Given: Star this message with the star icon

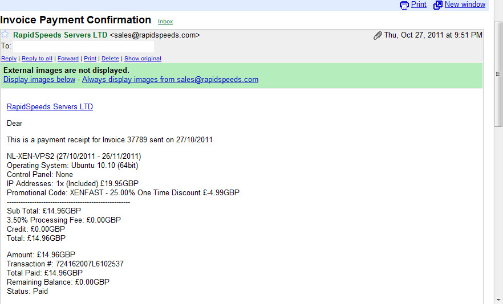Looking at the screenshot, I should (x=5, y=34).
